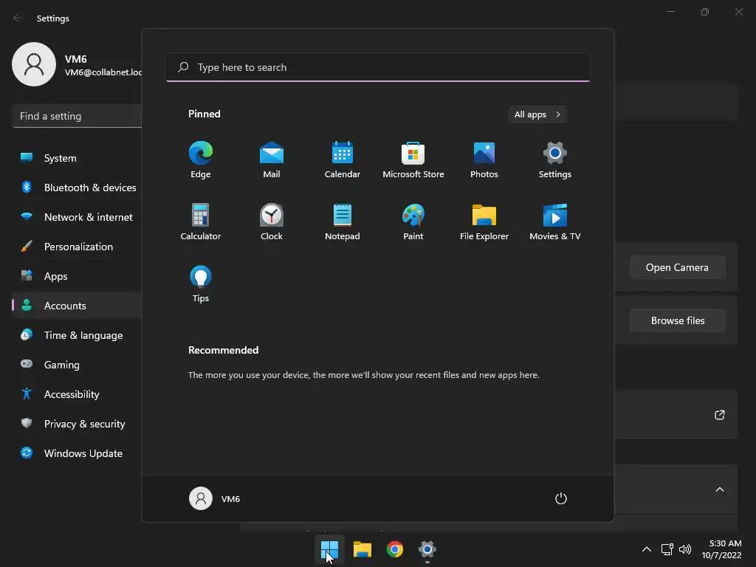Select Apps in Settings sidebar

[77, 276]
